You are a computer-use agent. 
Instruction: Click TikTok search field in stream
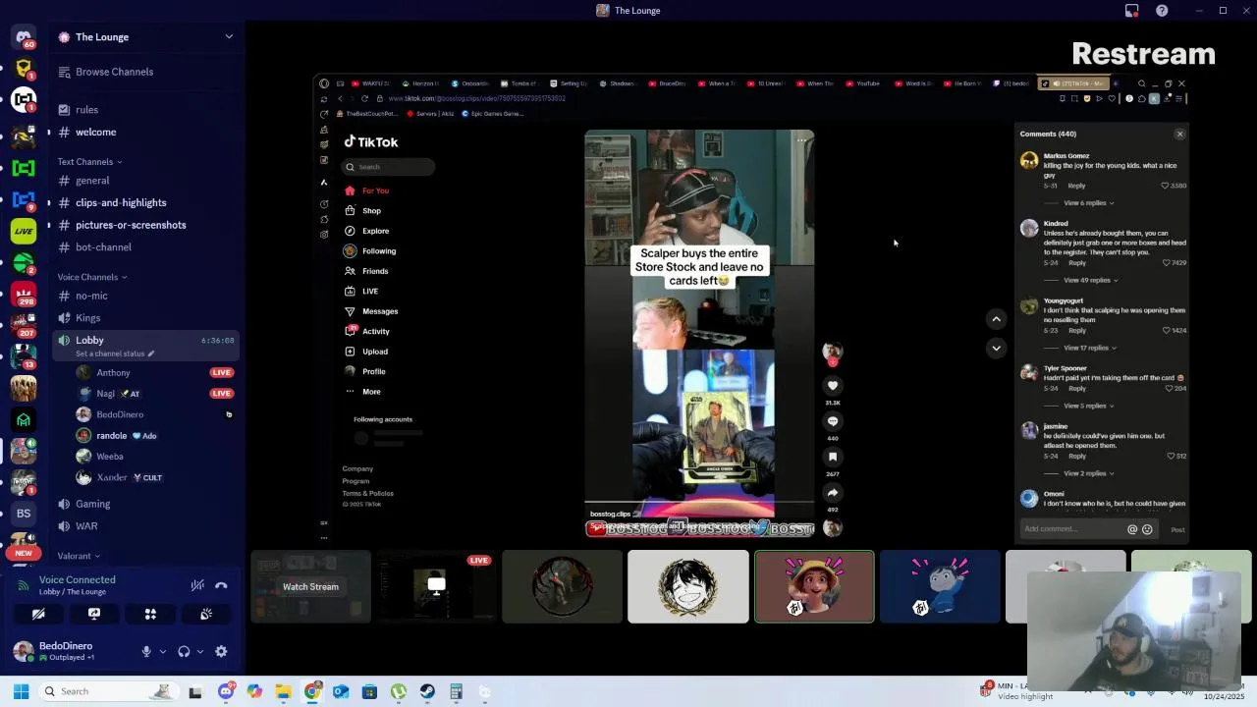tap(389, 167)
